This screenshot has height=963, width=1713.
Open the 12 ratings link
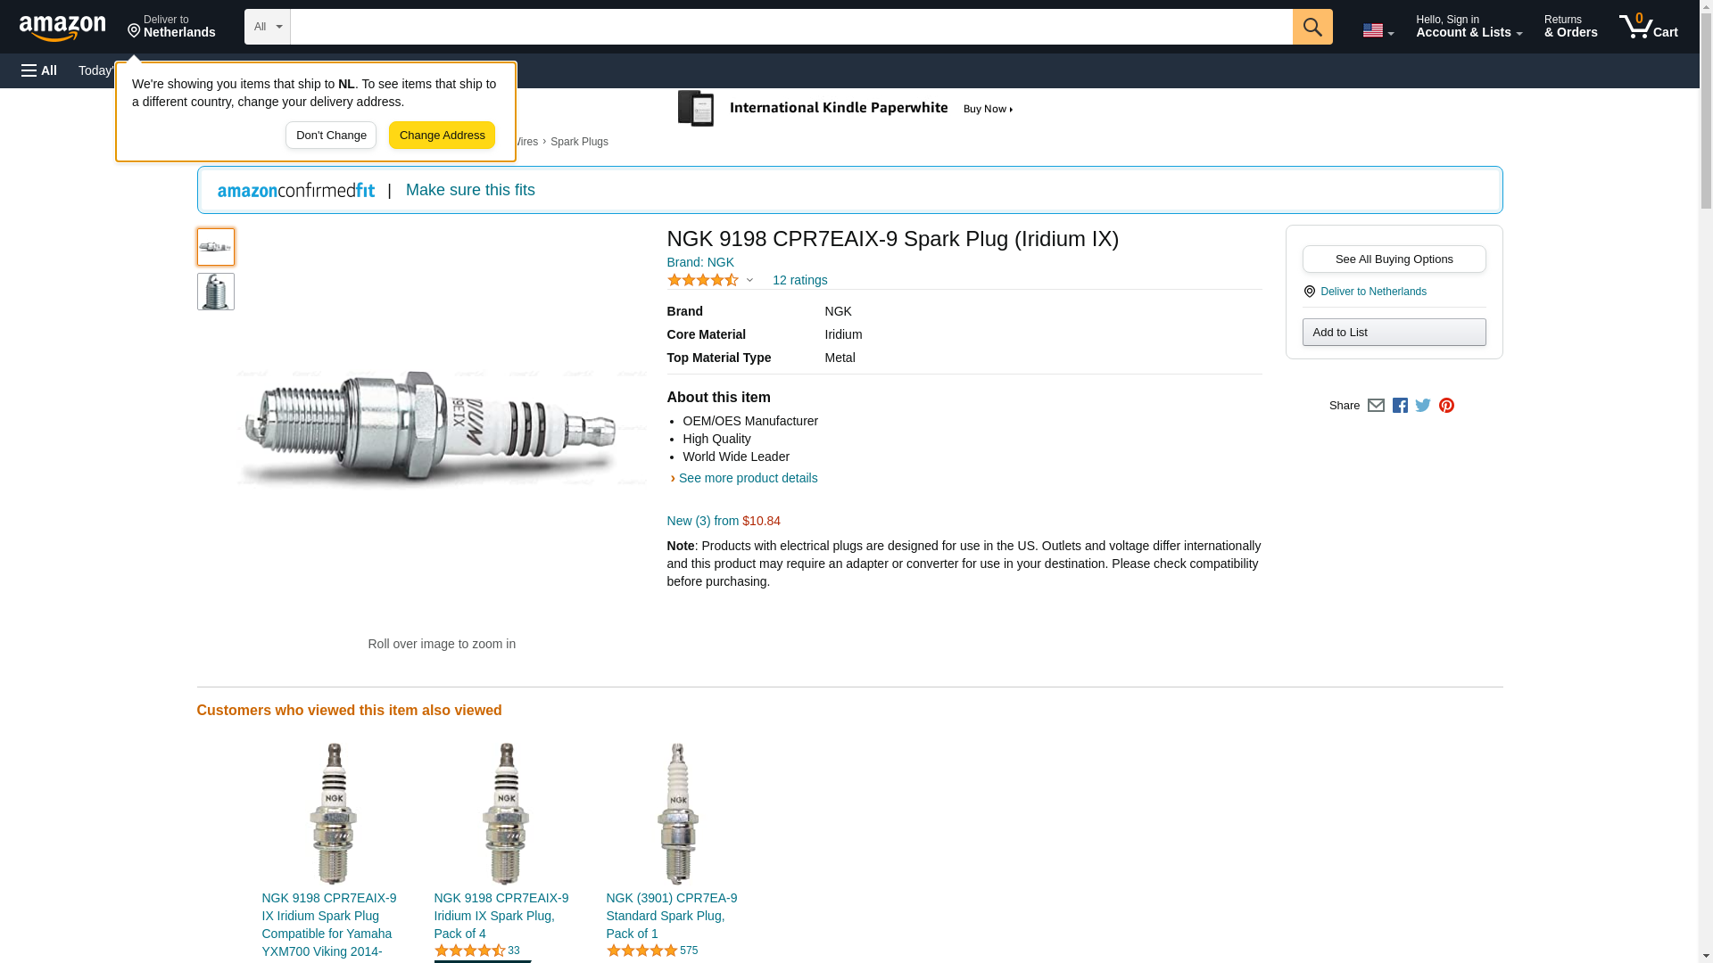[x=799, y=280]
